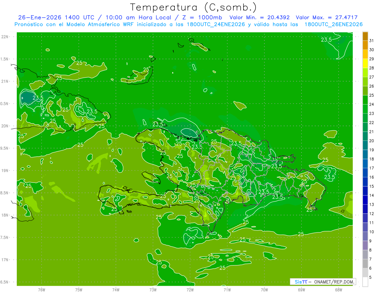
Task: Click the "20N" latitude axis label
Action: [5, 126]
